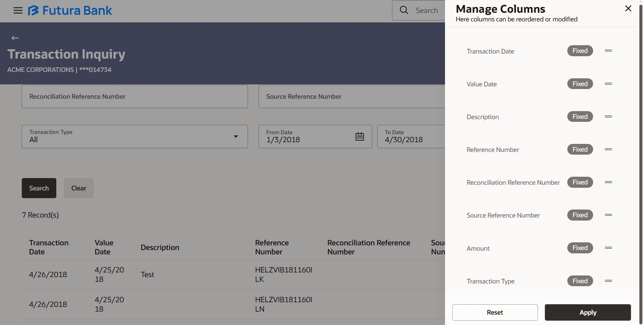Image resolution: width=643 pixels, height=325 pixels.
Task: Focus the Reconciliation Reference Number input
Action: click(135, 96)
